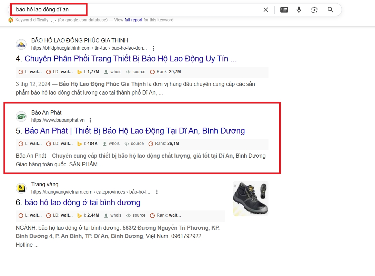
Task: Click the LD: wait parameter in result 5
Action: tap(60, 144)
